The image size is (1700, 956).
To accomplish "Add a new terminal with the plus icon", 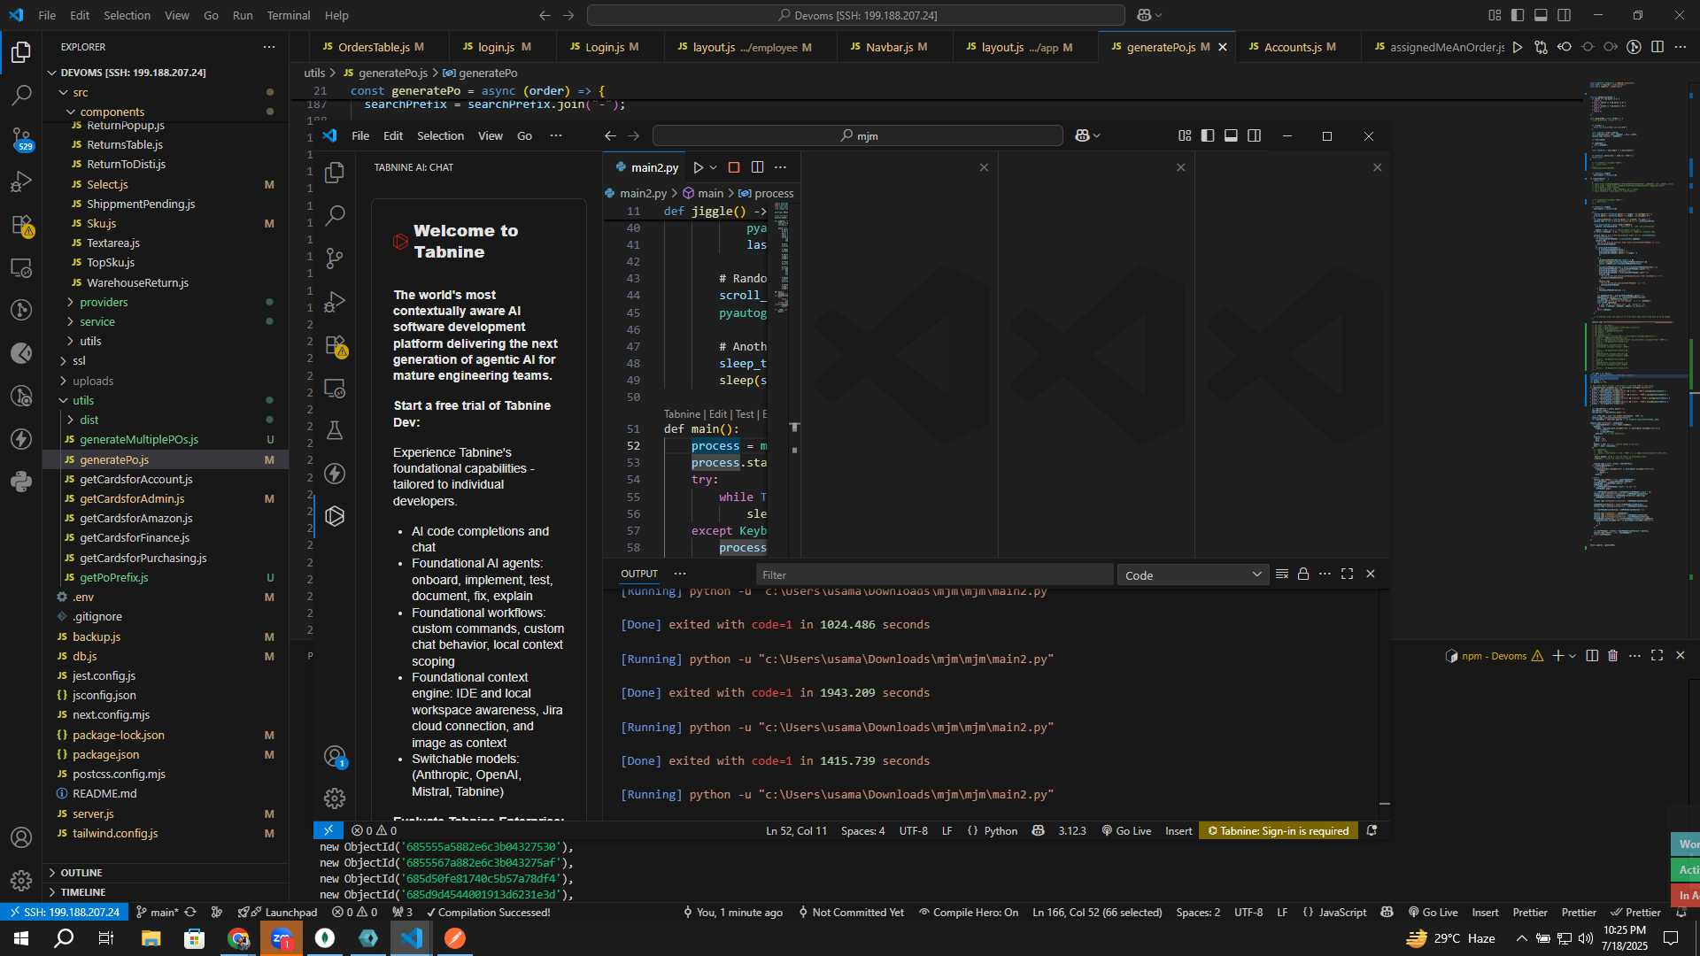I will click(x=1557, y=656).
